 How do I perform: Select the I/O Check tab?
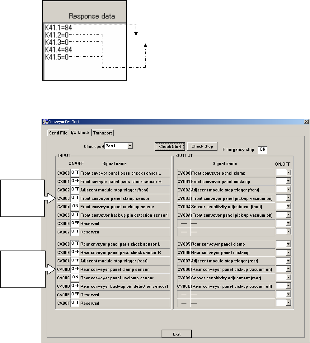pos(80,132)
